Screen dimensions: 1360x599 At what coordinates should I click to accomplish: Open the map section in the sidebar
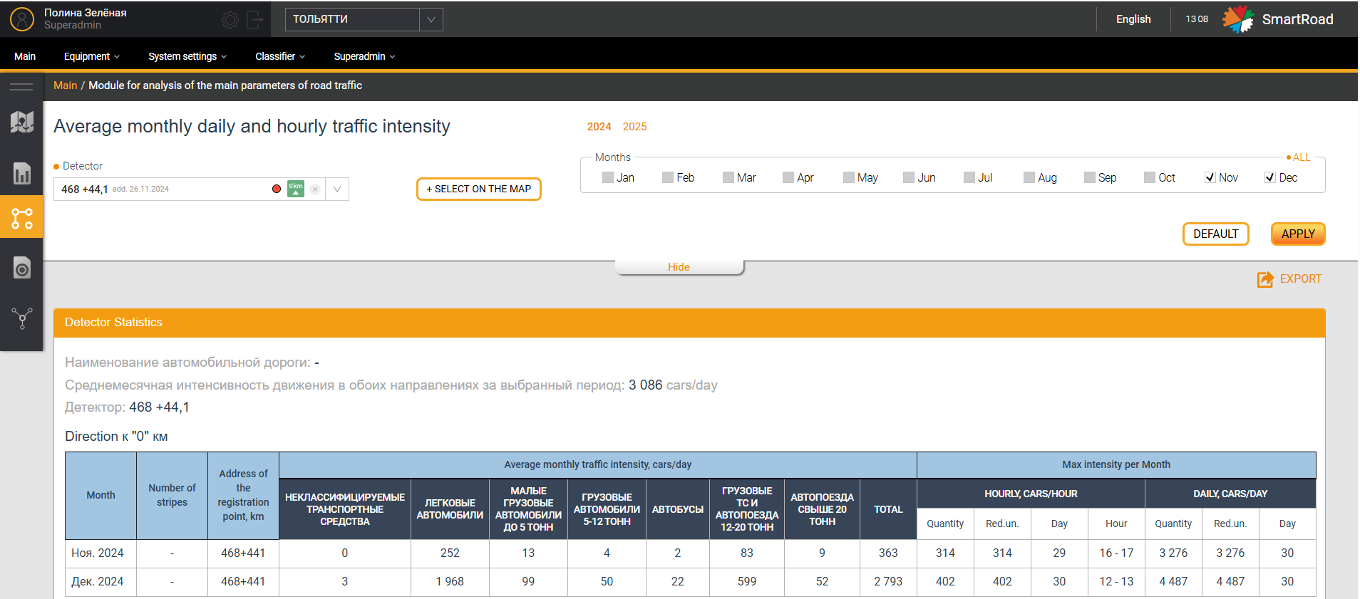(22, 122)
